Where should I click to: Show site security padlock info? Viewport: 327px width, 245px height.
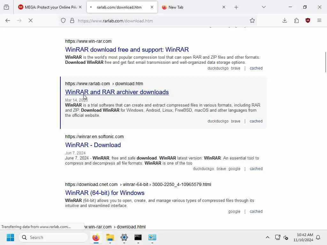click(x=72, y=20)
